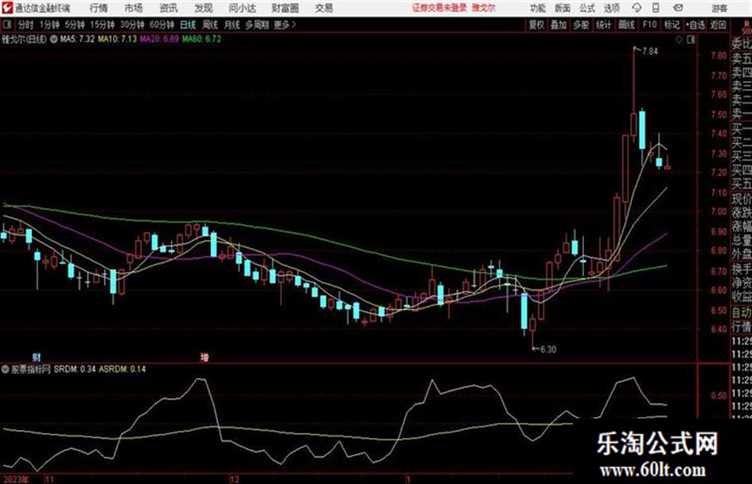Image resolution: width=752 pixels, height=484 pixels.
Task: Open the 交易 menu
Action: coord(324,8)
